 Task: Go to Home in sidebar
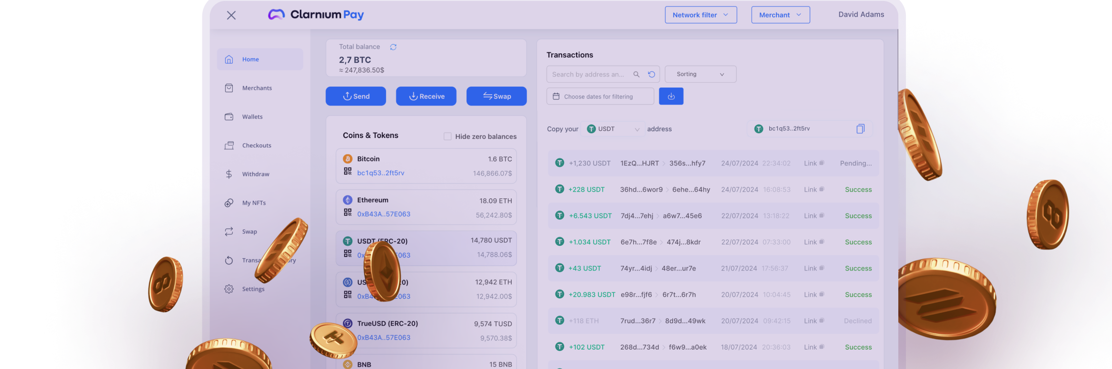260,59
